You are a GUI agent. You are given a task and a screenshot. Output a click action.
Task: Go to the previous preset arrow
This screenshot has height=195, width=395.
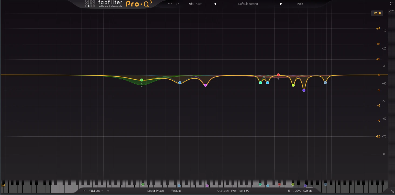click(x=215, y=4)
